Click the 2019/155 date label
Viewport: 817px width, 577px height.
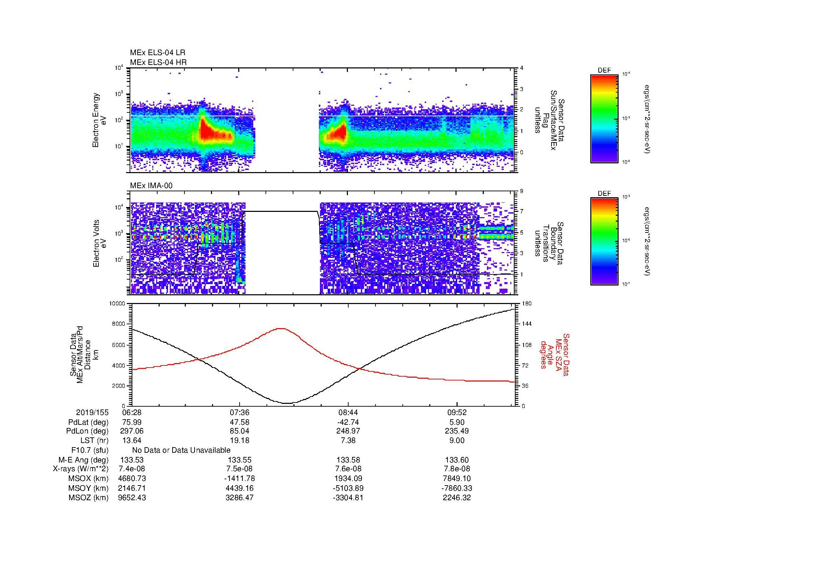pos(92,413)
